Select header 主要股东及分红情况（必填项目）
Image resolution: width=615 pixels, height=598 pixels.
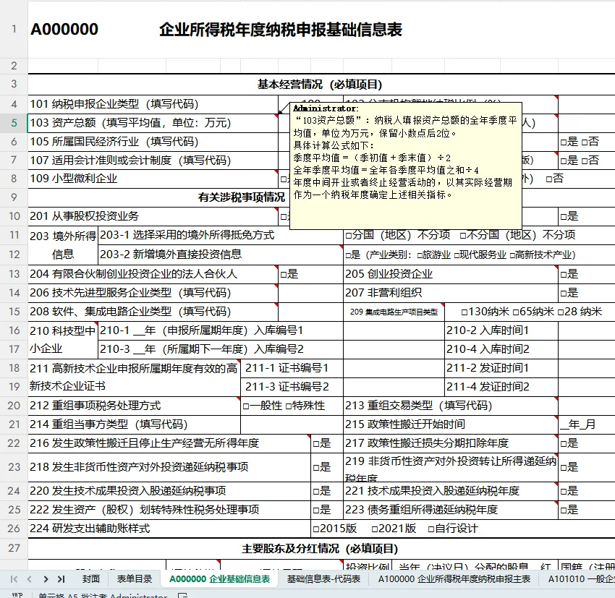coord(320,549)
